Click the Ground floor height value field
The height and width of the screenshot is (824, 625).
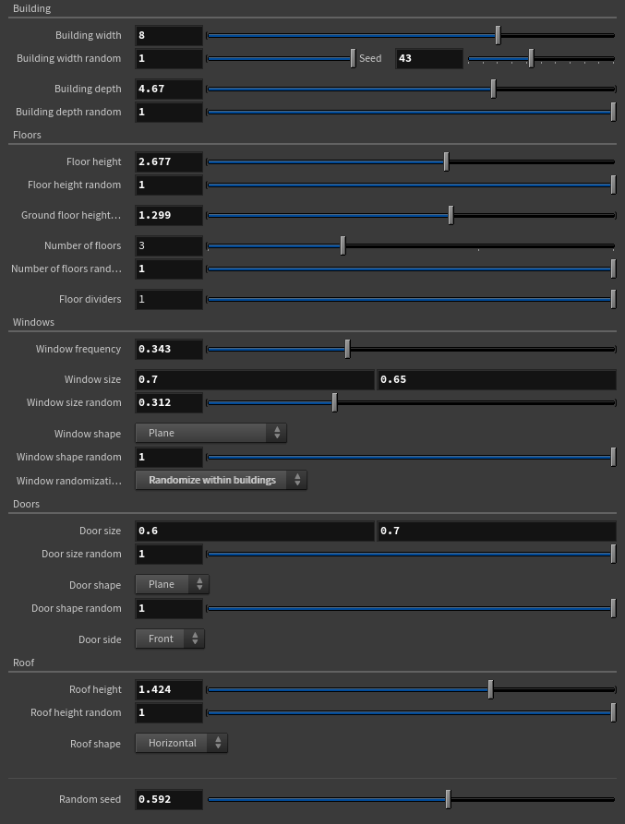tap(169, 215)
